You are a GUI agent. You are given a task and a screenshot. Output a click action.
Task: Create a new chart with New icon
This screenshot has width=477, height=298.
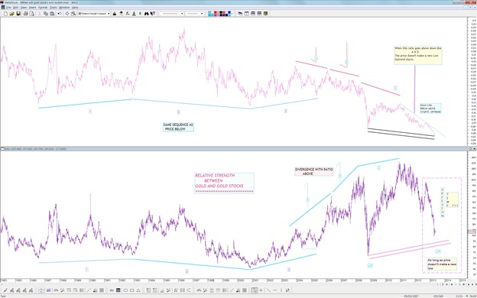coord(5,14)
